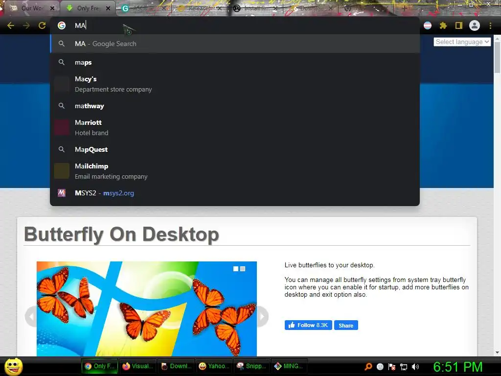Click the Google logo in the address bar
The image size is (501, 376).
pos(62,25)
